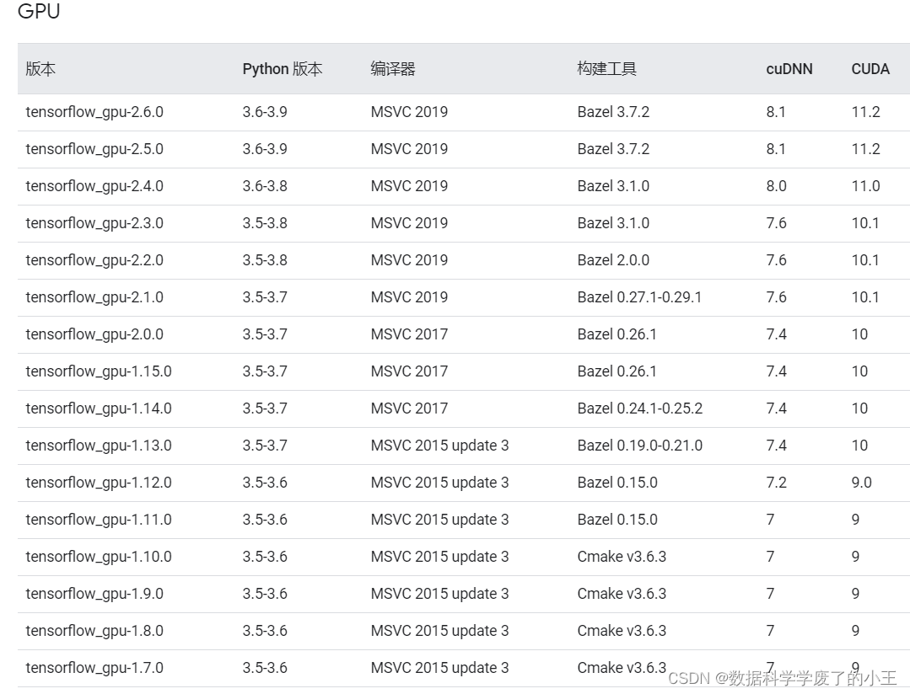This screenshot has width=910, height=694.
Task: Click Bazel 3.7.2 in the tensorflow_gpu-2.5.0 row
Action: (x=613, y=149)
